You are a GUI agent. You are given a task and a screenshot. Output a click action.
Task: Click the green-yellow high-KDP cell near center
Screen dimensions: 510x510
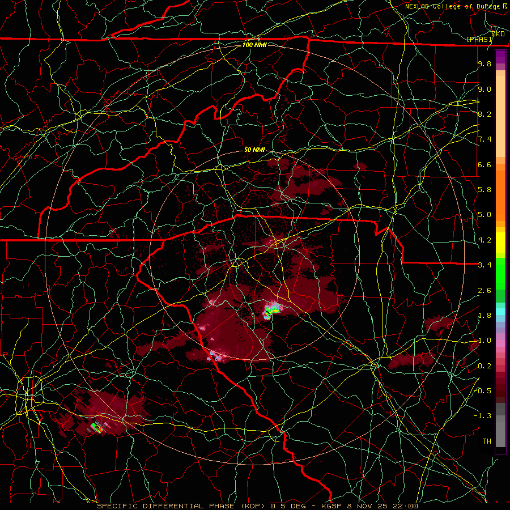(272, 311)
